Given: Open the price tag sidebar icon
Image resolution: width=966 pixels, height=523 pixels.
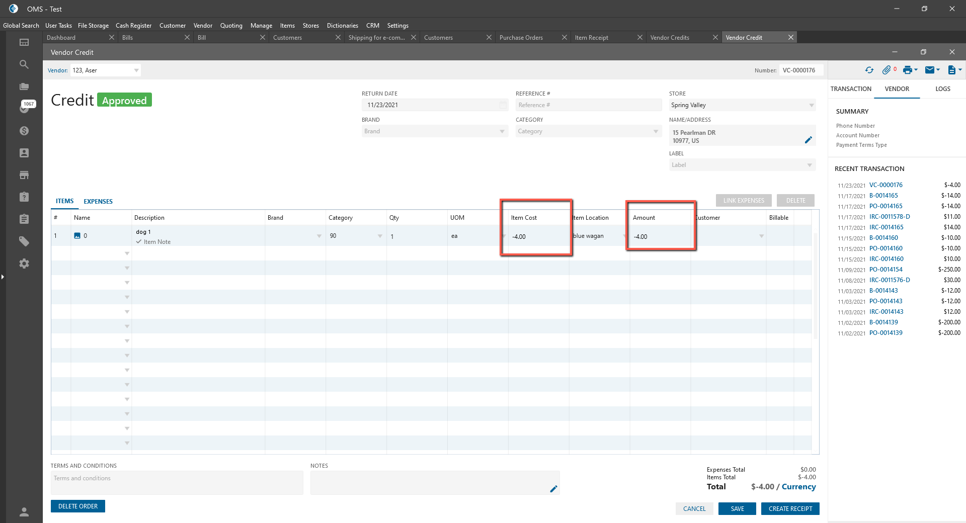Looking at the screenshot, I should coord(24,241).
